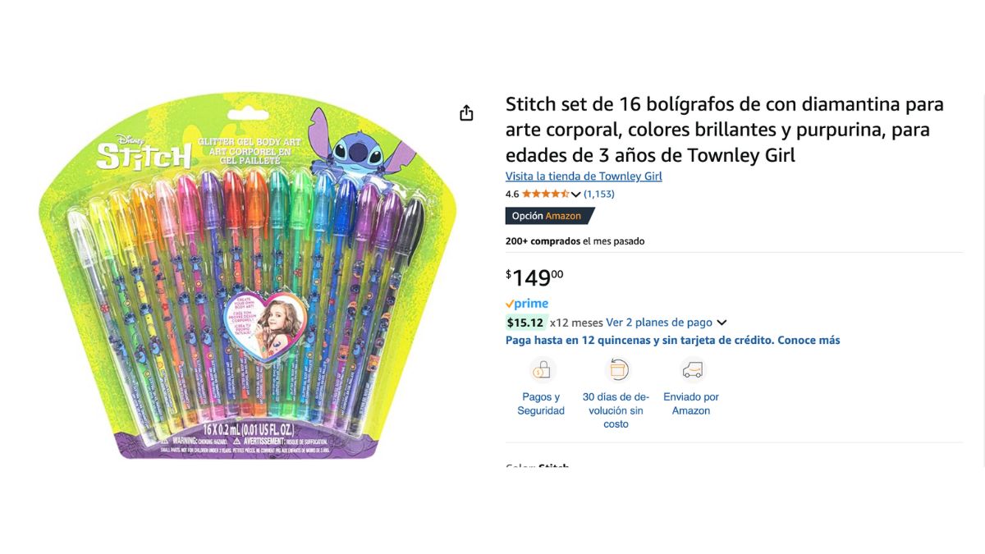Click the Enviado por Amazon label
Image resolution: width=985 pixels, height=554 pixels.
[x=691, y=404]
